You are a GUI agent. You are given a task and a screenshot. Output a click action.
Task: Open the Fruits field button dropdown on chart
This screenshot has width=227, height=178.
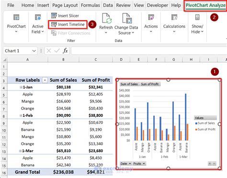point(139,164)
